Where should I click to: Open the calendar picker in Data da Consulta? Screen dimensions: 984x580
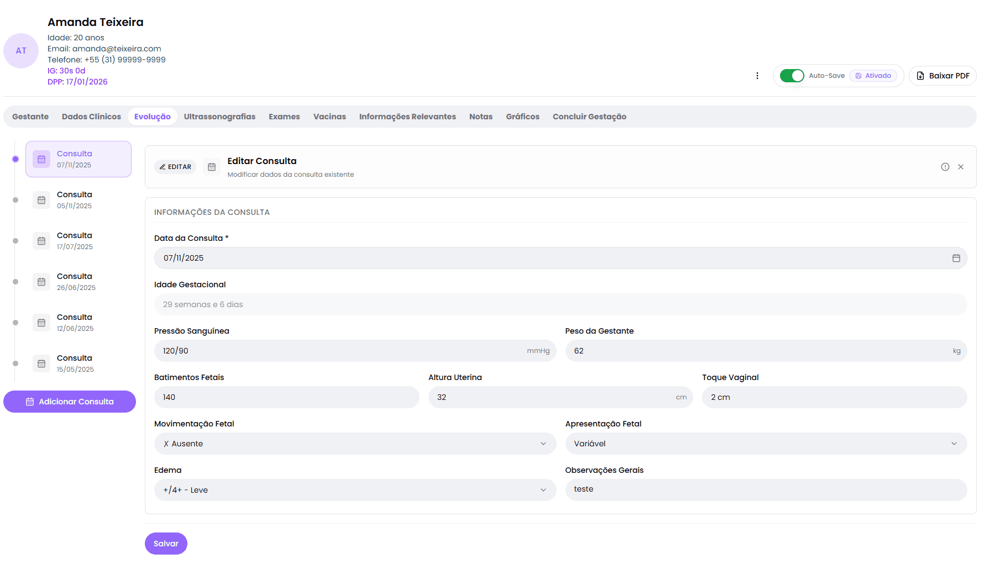[x=956, y=258]
